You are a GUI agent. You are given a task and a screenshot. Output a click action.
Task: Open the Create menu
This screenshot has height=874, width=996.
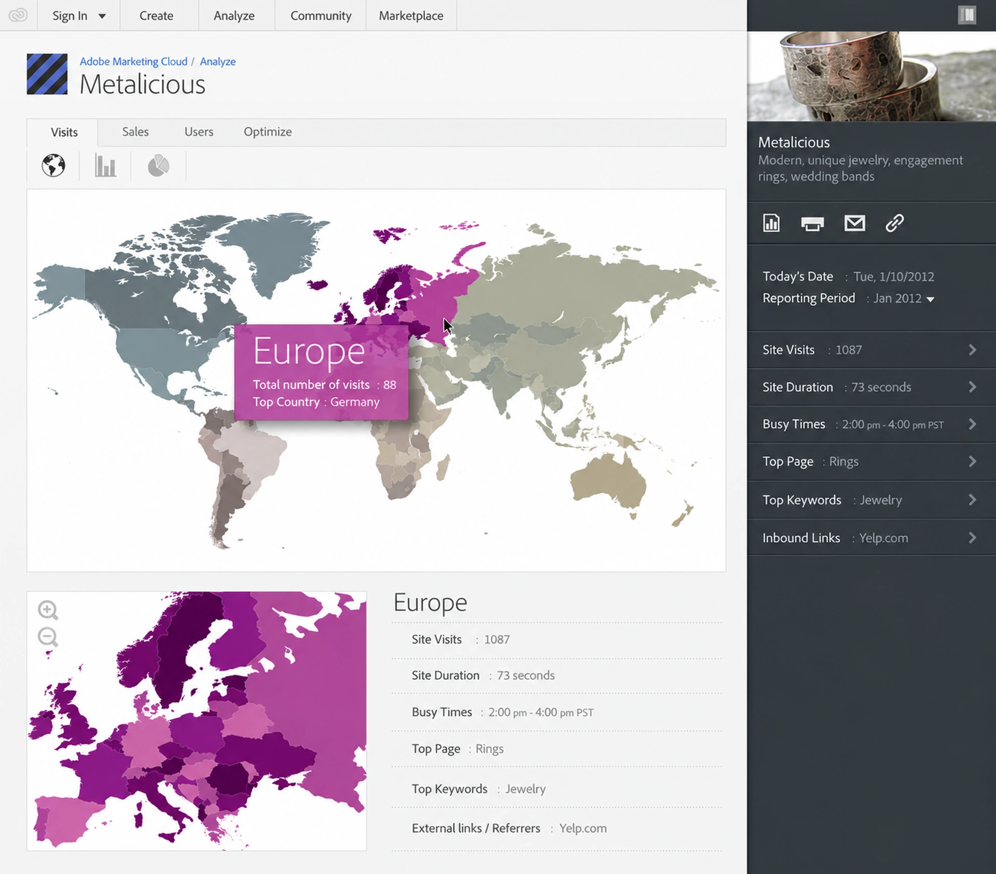pos(156,16)
